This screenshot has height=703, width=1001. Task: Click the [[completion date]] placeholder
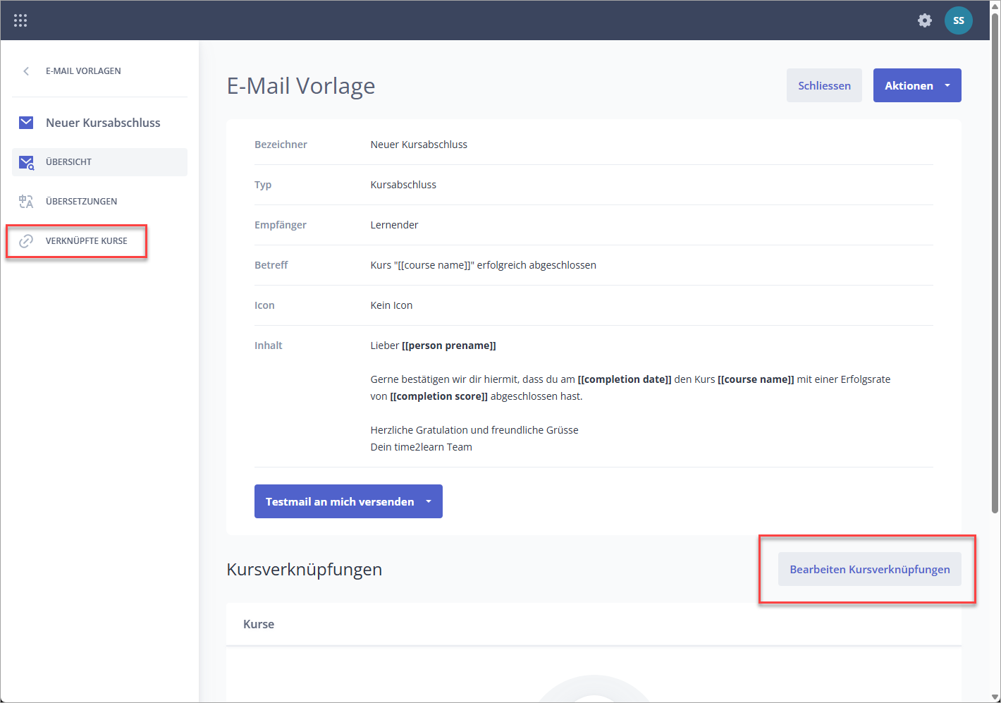[625, 379]
